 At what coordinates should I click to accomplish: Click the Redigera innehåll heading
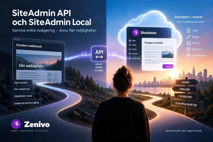coord(153,43)
